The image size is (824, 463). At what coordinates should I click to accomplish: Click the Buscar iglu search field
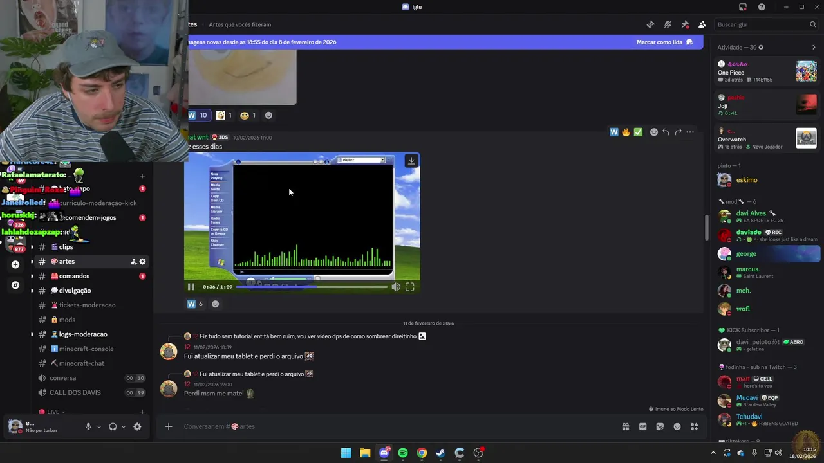click(766, 24)
